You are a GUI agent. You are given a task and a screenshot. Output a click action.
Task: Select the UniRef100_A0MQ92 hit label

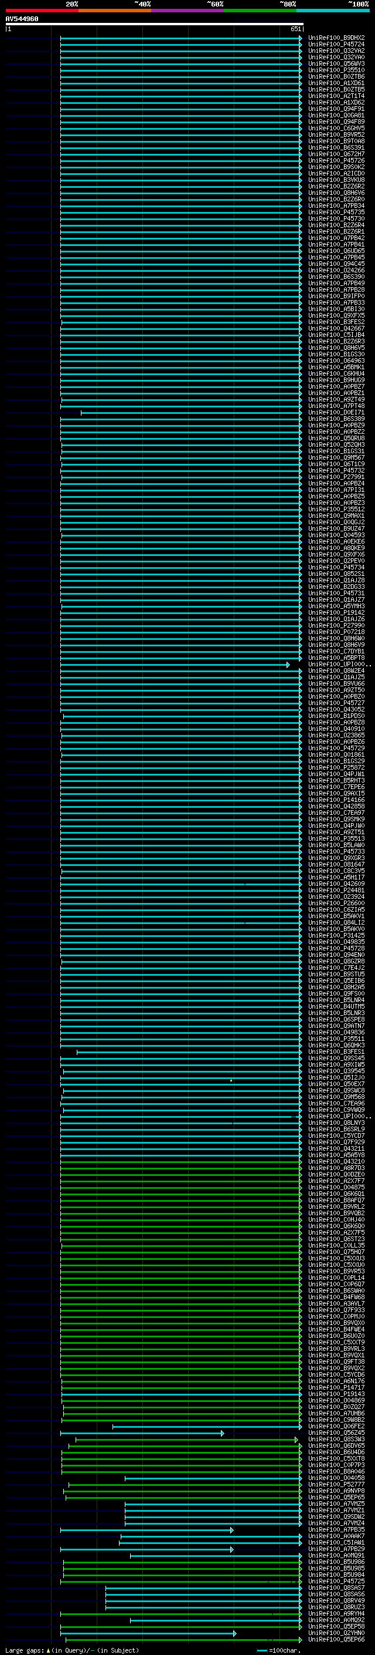336,1620
